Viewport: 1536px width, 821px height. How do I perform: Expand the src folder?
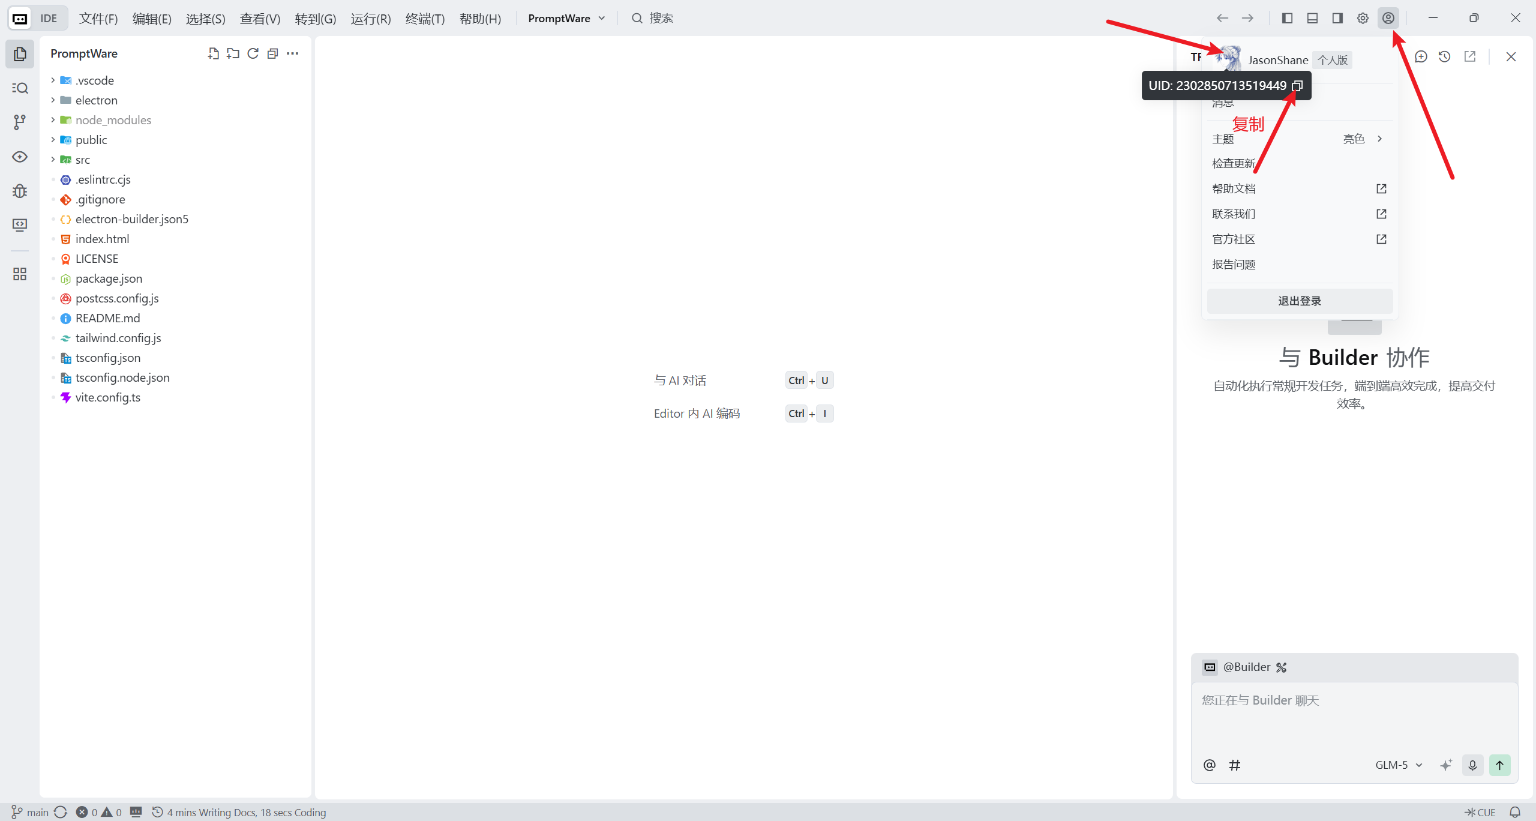point(82,160)
